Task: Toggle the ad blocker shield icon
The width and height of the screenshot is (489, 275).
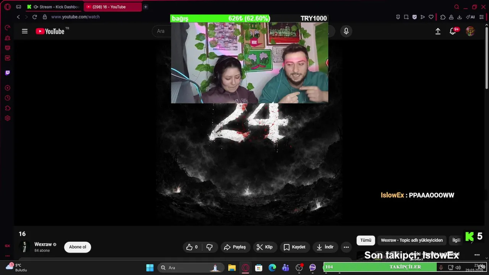Action: (415, 17)
